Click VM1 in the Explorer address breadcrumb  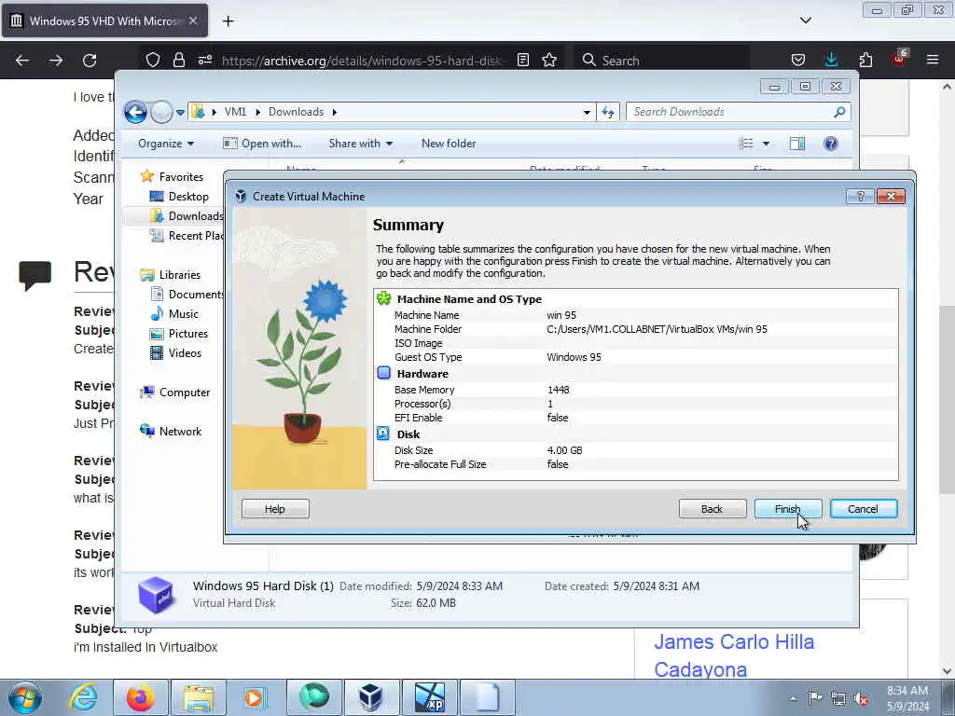coord(235,112)
